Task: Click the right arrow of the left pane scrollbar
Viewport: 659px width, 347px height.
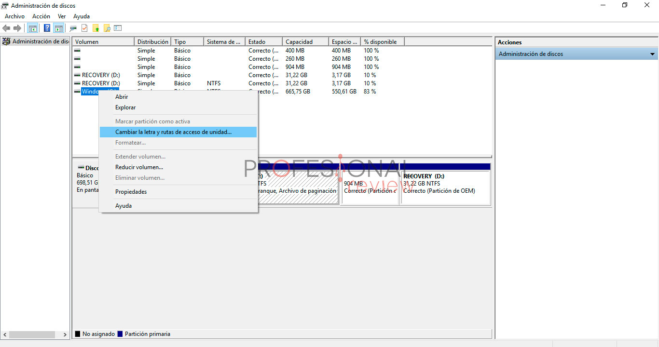Action: 65,334
